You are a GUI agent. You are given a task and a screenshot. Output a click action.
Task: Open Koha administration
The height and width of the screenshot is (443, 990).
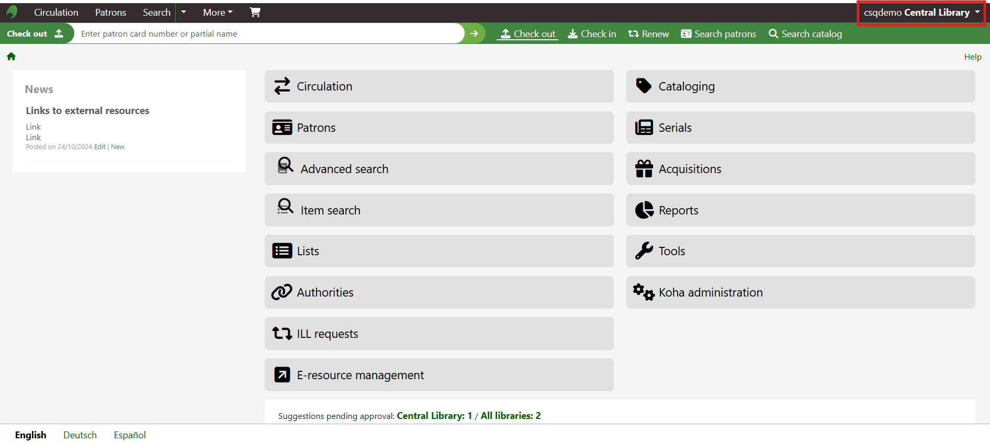click(x=801, y=292)
